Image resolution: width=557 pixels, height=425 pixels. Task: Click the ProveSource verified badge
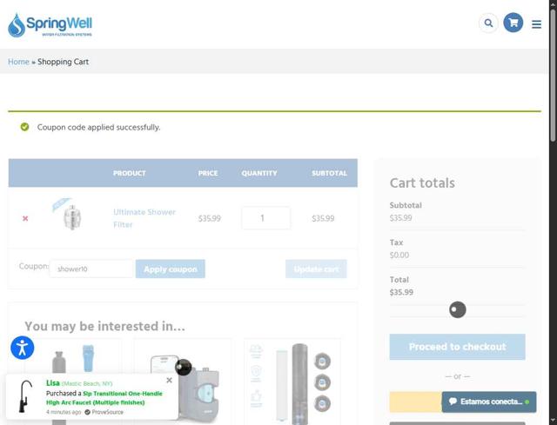point(104,412)
